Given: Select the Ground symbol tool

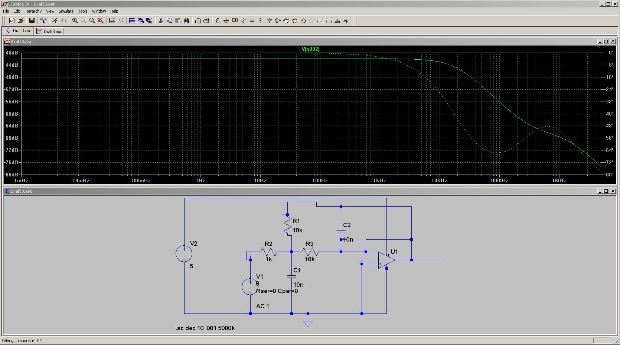Looking at the screenshot, I should 226,21.
